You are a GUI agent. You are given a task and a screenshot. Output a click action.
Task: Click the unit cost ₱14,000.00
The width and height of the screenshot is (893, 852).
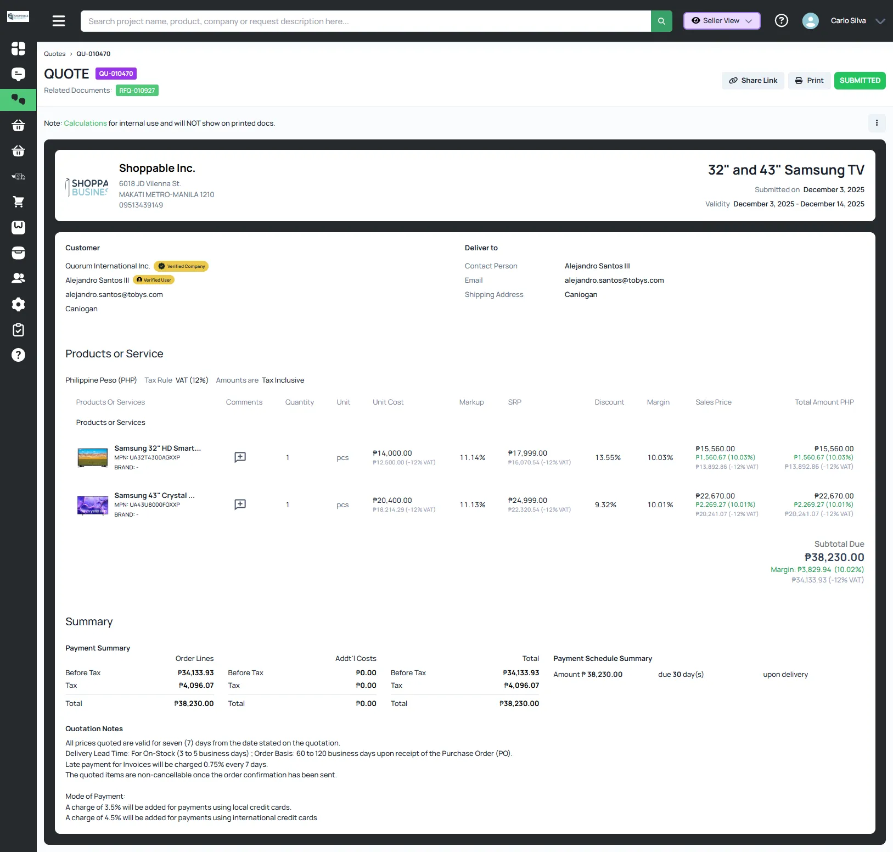point(392,453)
